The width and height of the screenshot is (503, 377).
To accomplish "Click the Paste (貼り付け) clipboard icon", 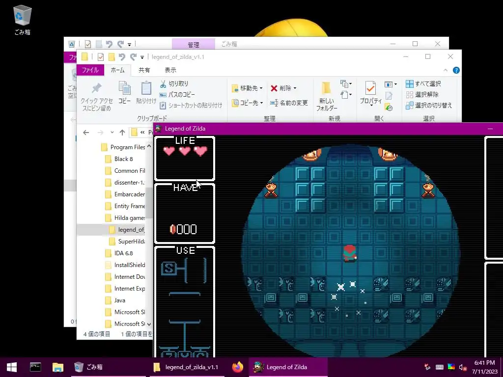I will pyautogui.click(x=146, y=92).
